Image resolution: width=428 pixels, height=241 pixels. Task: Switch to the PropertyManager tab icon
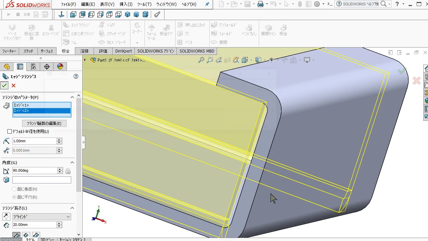tap(20, 67)
